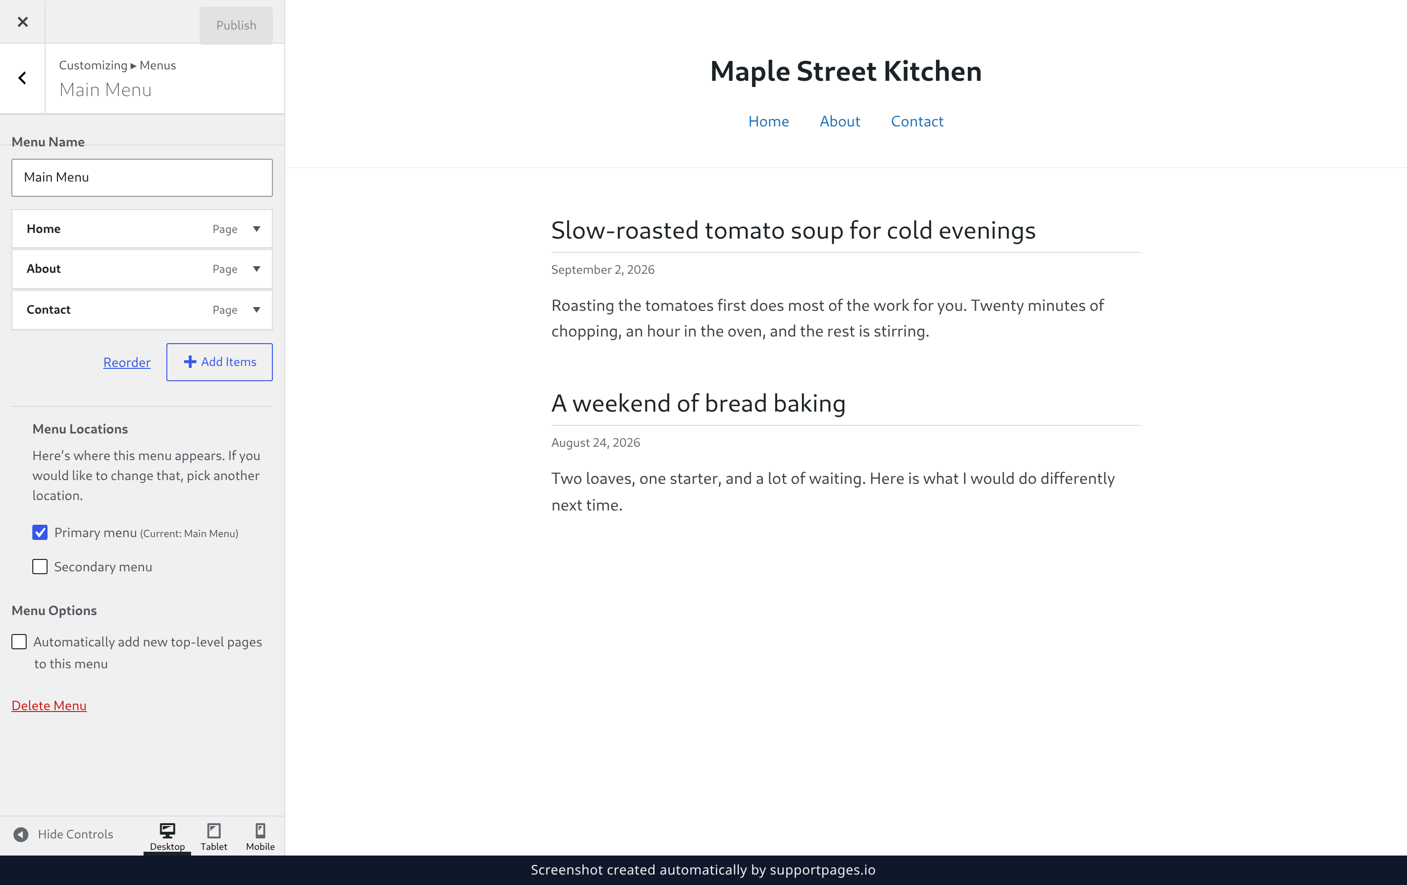Click the Add Items button
1407x885 pixels.
220,362
